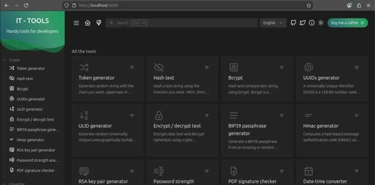Open the About info circle icon

pyautogui.click(x=312, y=23)
